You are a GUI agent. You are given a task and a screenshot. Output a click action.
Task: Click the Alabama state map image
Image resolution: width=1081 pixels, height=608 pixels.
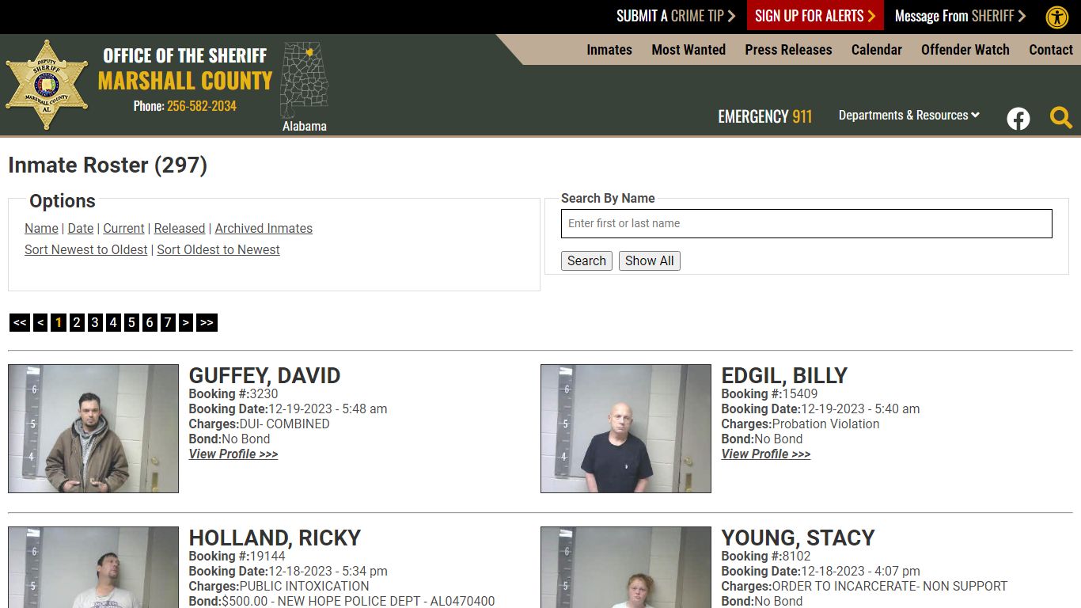[305, 80]
